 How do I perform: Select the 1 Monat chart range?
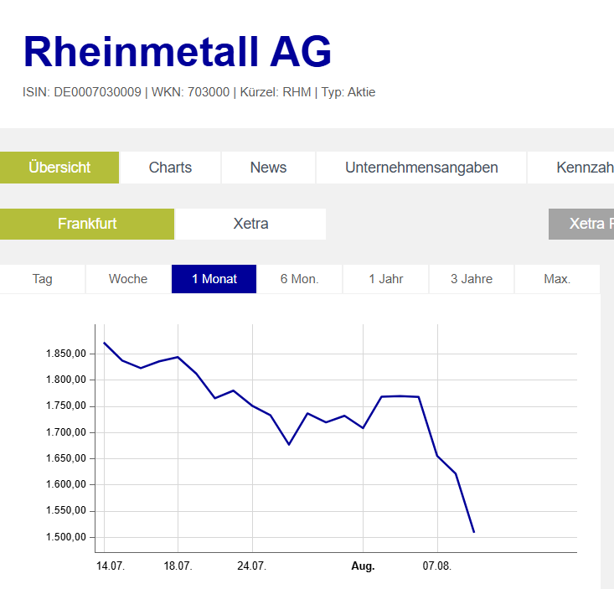pyautogui.click(x=214, y=279)
